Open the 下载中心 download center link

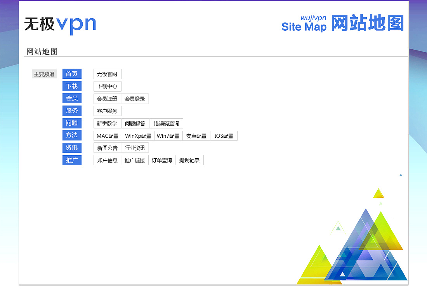point(107,86)
